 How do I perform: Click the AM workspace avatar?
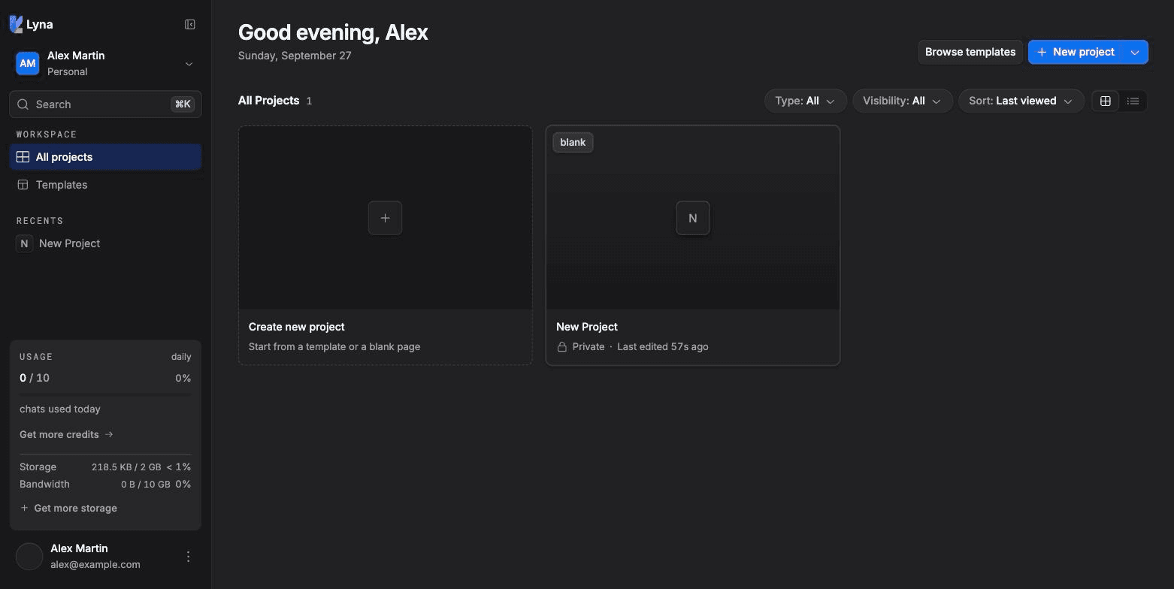(28, 64)
